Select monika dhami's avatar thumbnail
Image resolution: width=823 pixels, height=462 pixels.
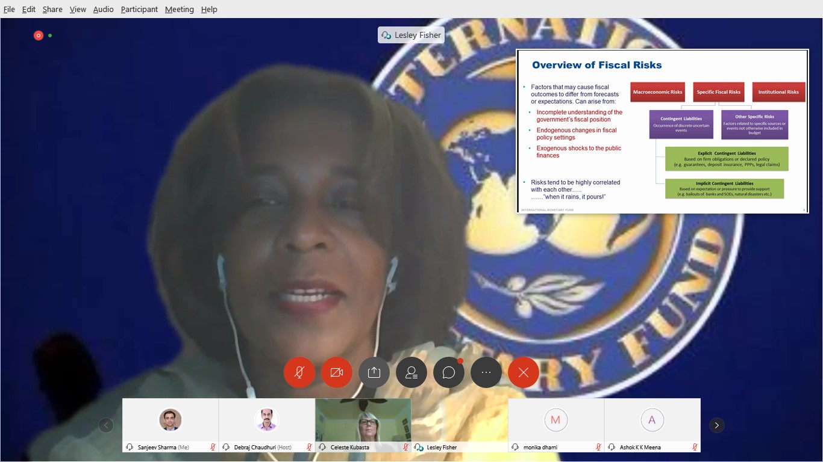556,425
